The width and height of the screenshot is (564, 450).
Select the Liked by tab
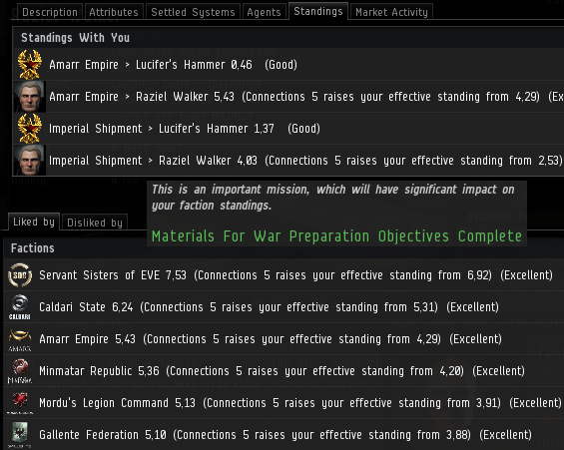pyautogui.click(x=34, y=222)
